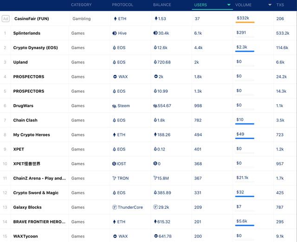Select BRAVE FRONTIER HERO... row name

(39, 222)
